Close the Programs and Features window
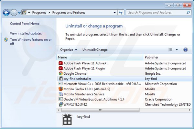 (187, 5)
